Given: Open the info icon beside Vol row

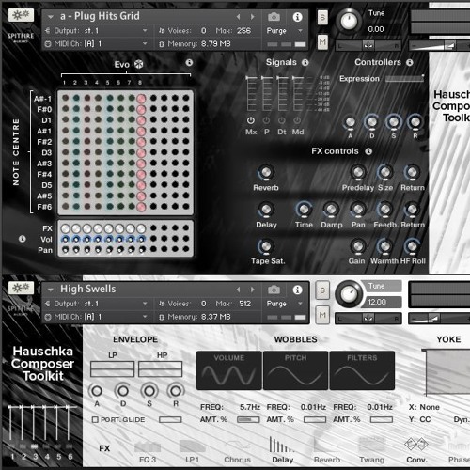Looking at the screenshot, I should coord(22,239).
